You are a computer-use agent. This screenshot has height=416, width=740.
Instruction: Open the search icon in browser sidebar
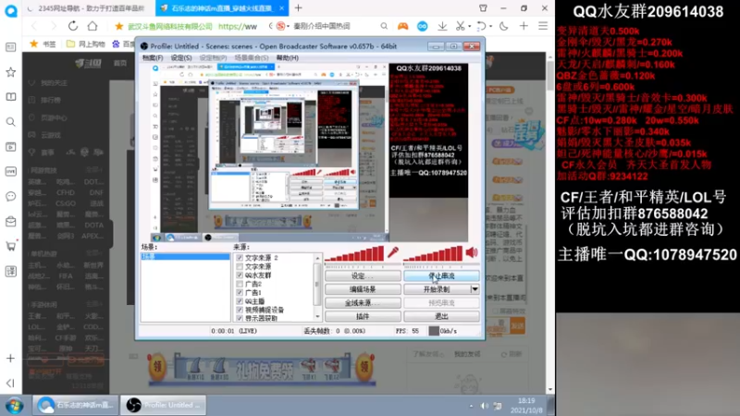(10, 122)
